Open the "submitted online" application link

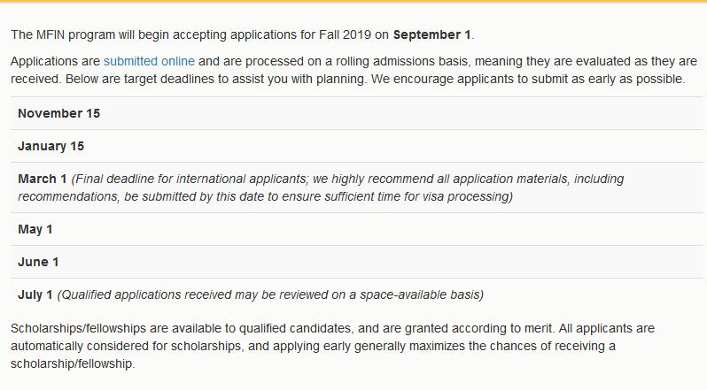[x=149, y=62]
